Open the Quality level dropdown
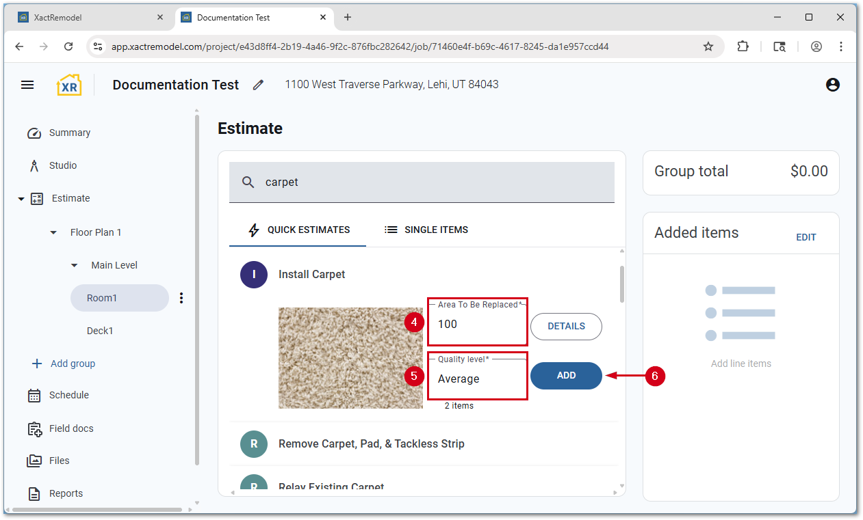Screen dimensions: 863x520 477,379
